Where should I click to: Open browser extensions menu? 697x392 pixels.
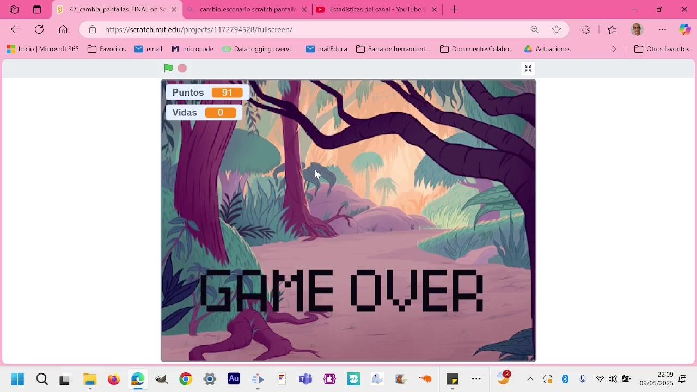[586, 29]
